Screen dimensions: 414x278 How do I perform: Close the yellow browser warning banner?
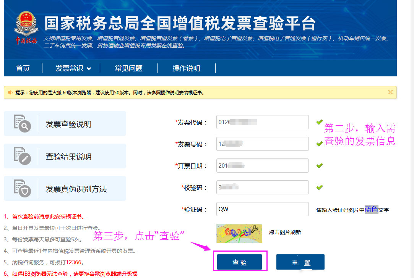pos(390,92)
